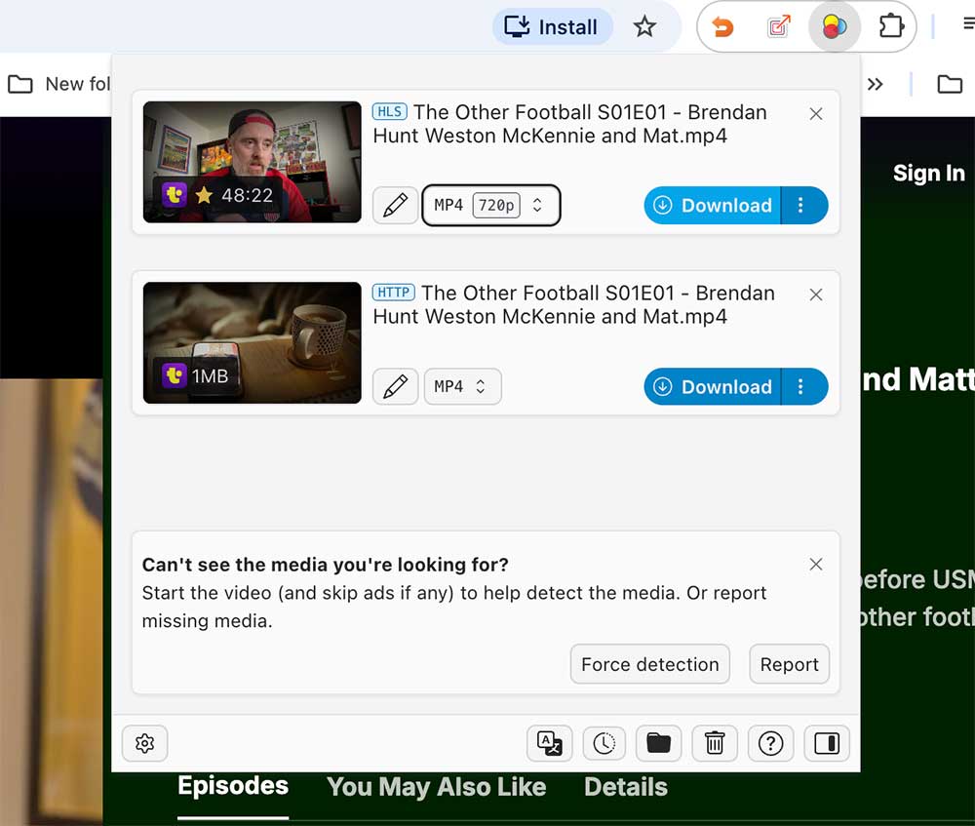Download the HTTP 1MB video
This screenshot has width=975, height=826.
713,386
